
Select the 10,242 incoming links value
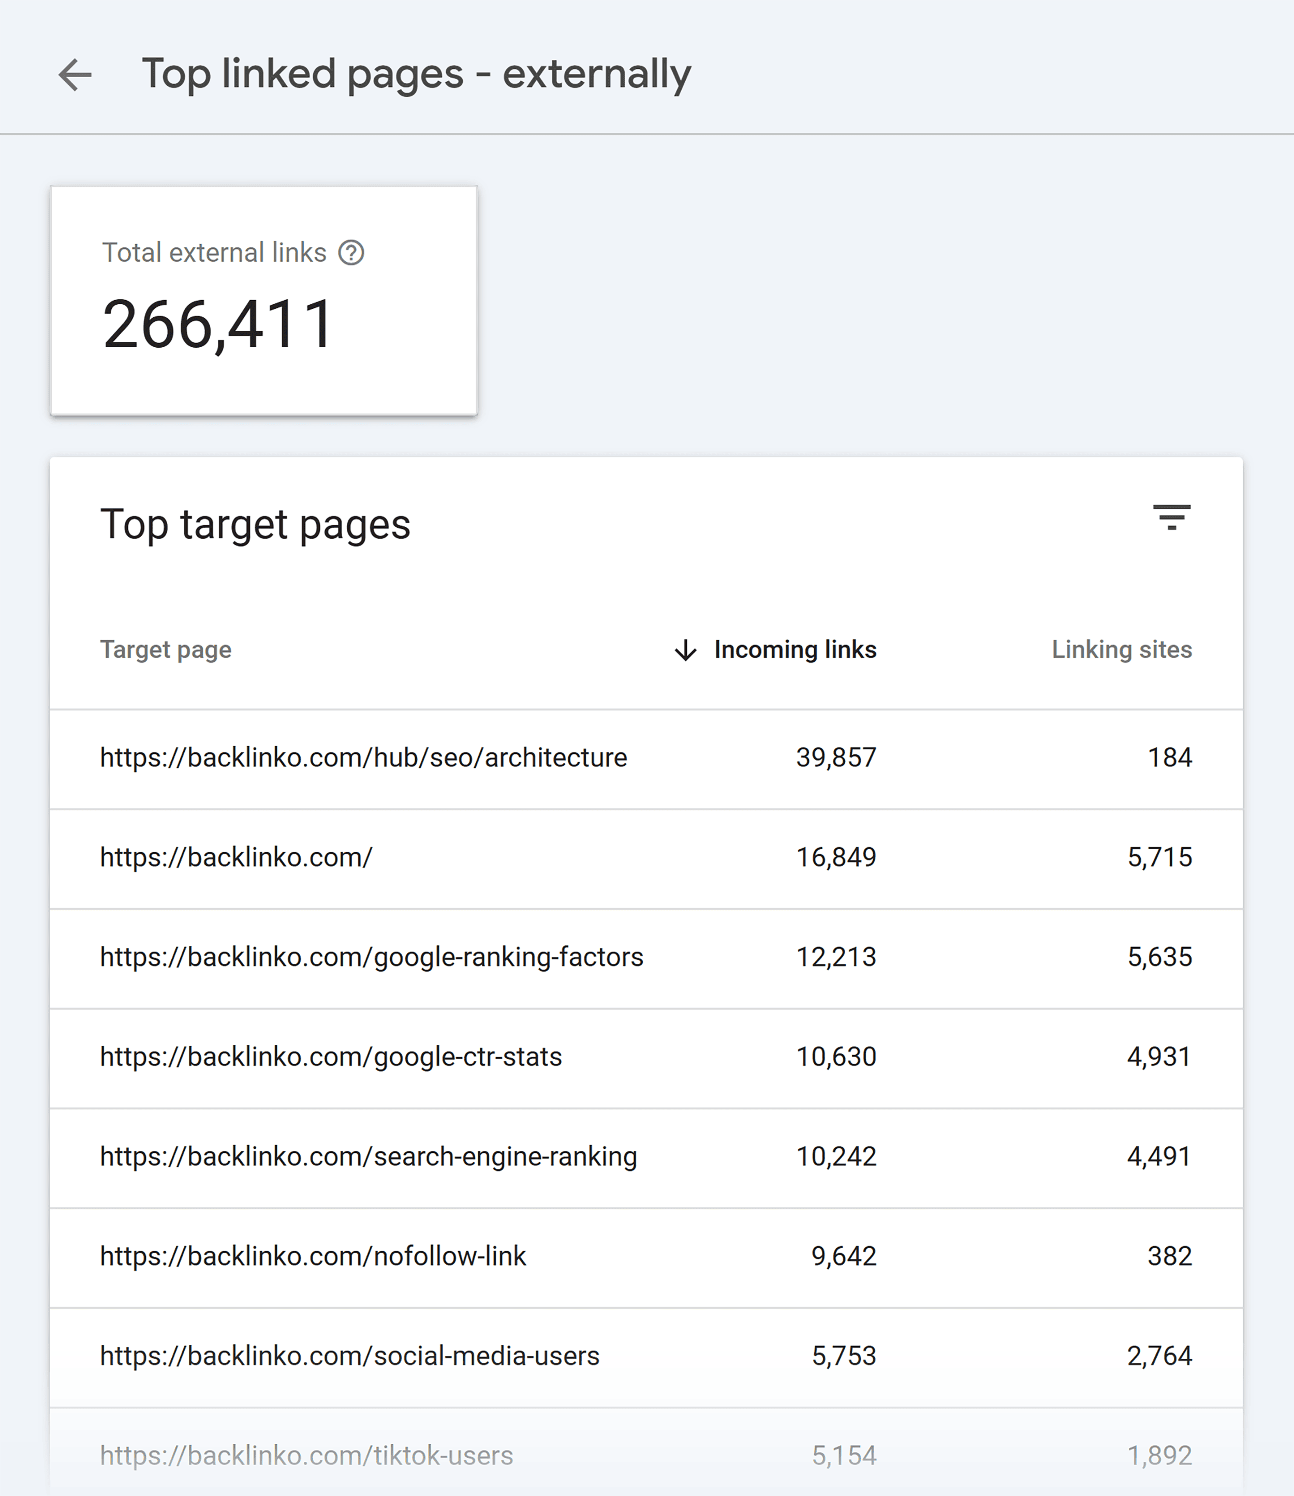pos(836,1156)
